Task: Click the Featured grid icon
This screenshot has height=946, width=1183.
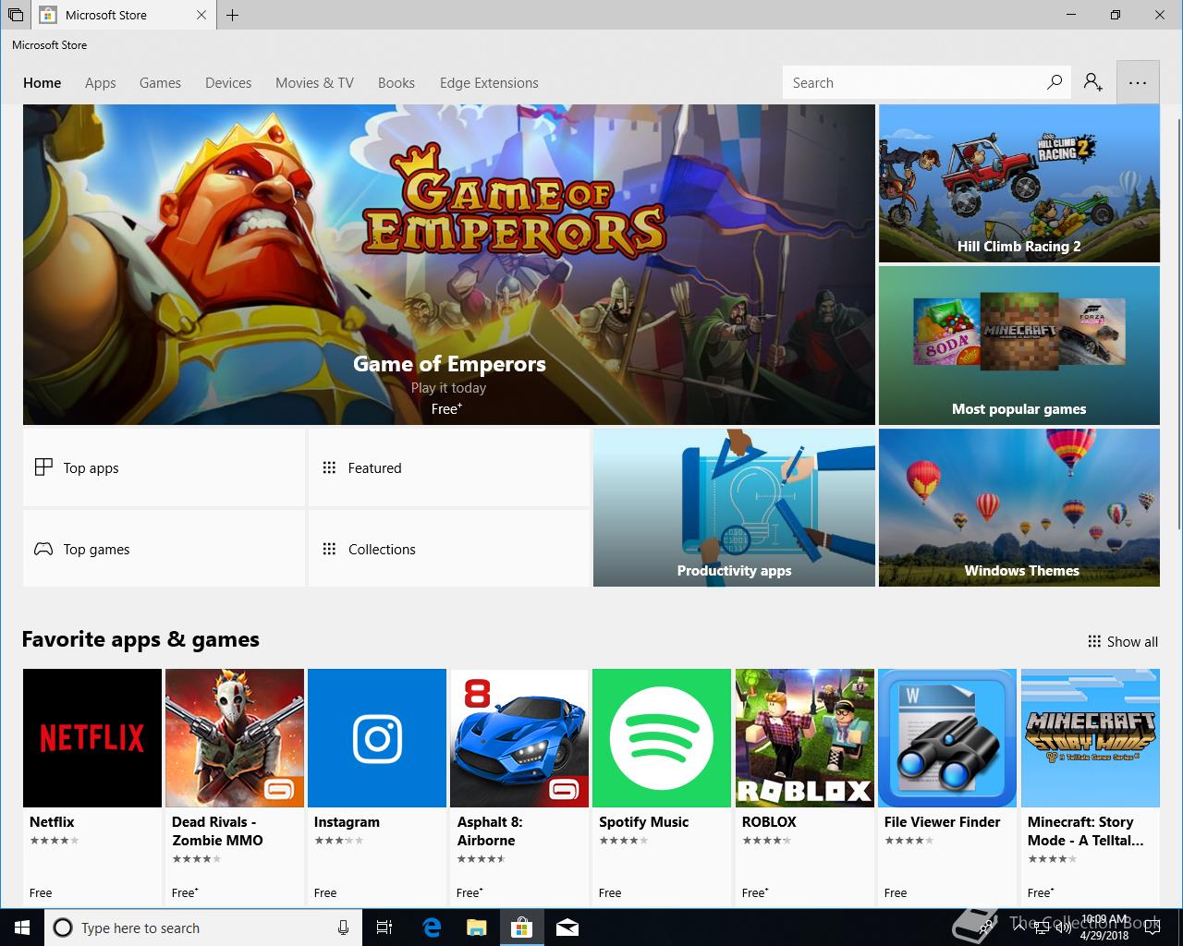Action: 329,467
